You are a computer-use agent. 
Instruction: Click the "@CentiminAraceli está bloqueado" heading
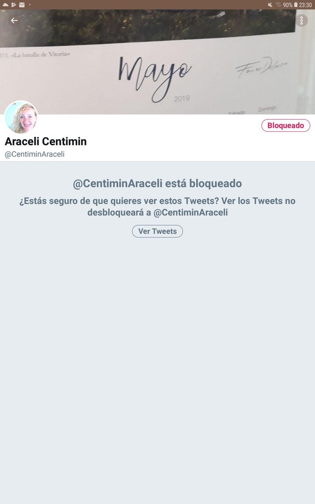tap(157, 184)
